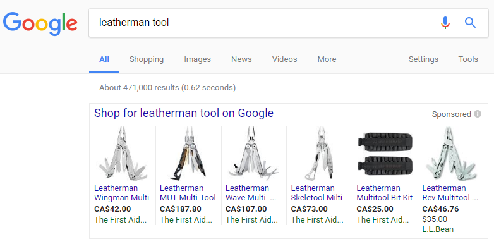
Task: Open the Settings menu
Action: (423, 59)
